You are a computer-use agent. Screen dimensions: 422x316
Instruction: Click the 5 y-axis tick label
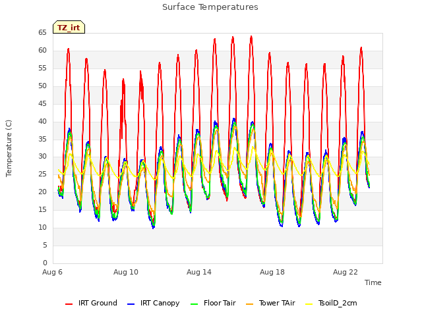tap(45, 245)
